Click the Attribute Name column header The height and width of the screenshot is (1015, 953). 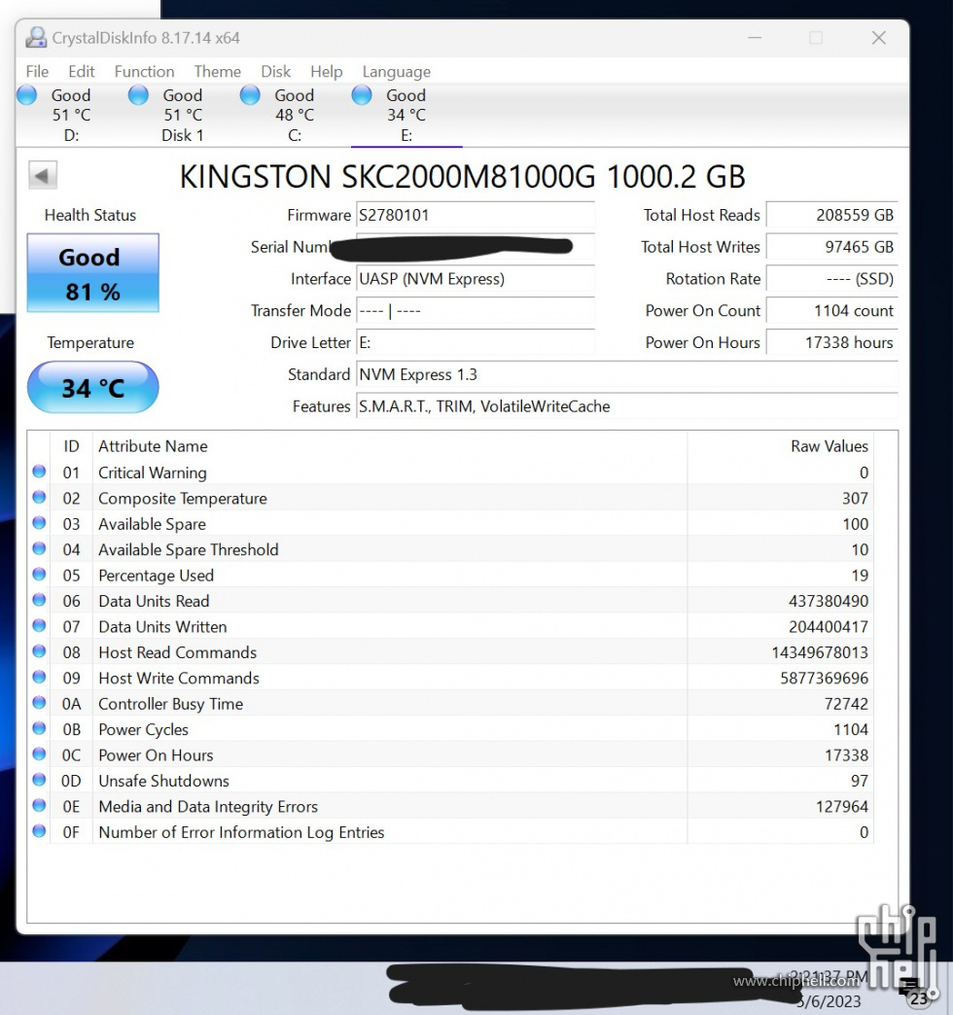153,446
